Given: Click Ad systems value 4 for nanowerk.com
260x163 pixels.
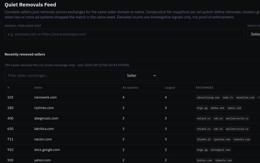Looking at the screenshot, I should click(123, 97).
